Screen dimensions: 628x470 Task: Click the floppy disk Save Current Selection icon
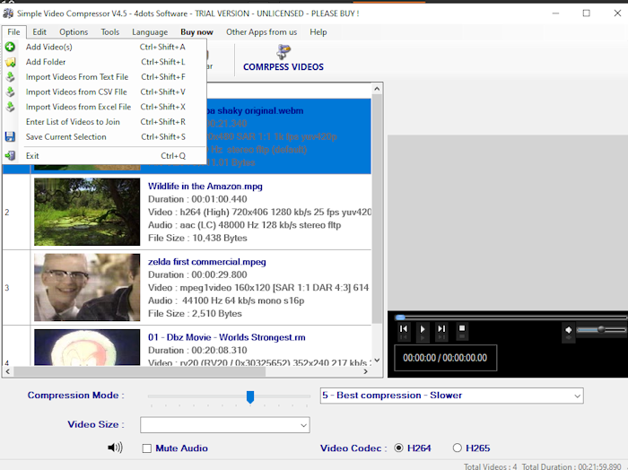pyautogui.click(x=10, y=137)
